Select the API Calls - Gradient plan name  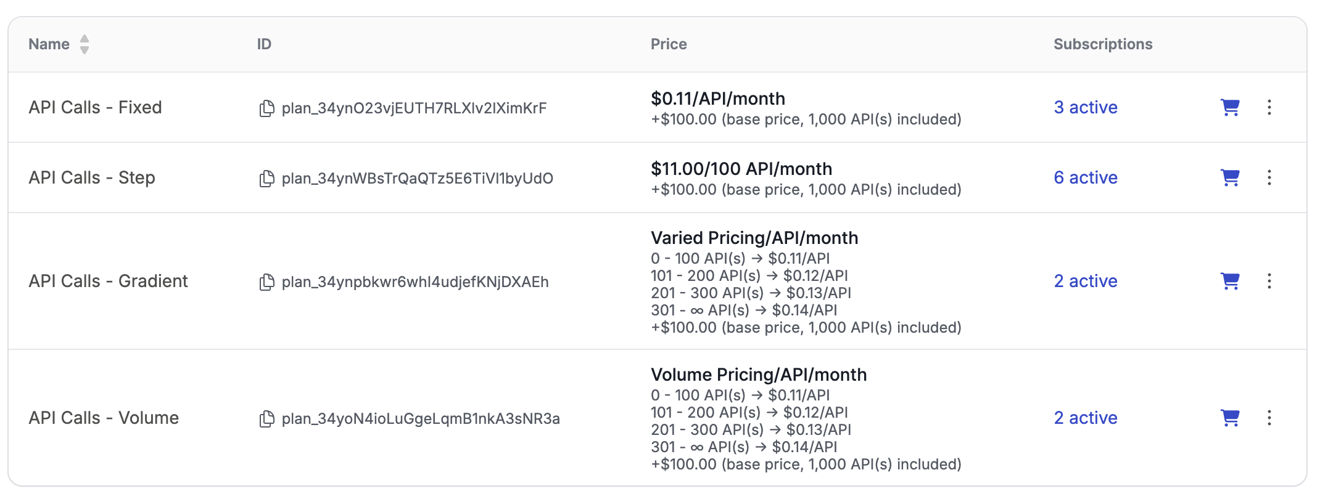[x=108, y=281]
